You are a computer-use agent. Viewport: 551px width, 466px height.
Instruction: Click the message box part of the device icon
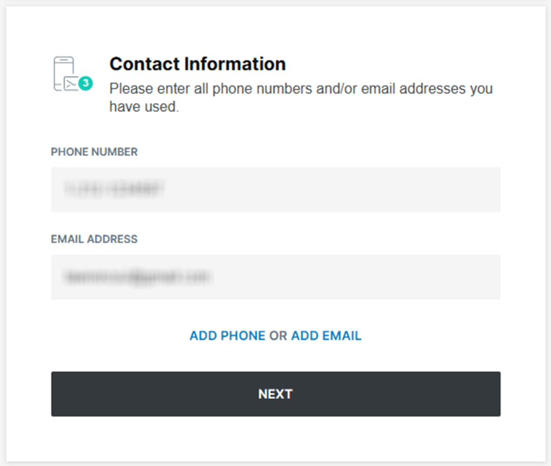tap(71, 85)
